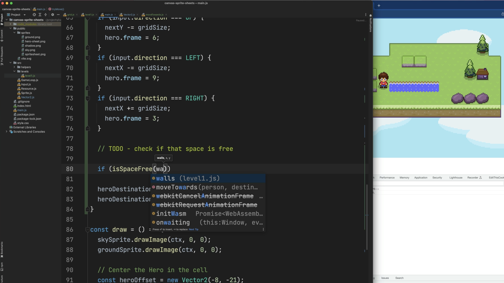
Task: Open completion popup three-dot options
Action: click(x=263, y=229)
